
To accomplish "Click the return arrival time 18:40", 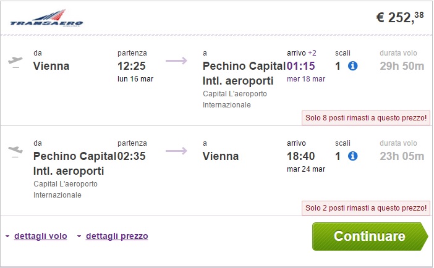I will (301, 156).
